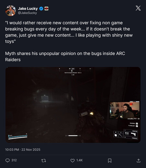This screenshot has width=146, height=168.
Task: Click the 312 replies count
Action: 14,160
